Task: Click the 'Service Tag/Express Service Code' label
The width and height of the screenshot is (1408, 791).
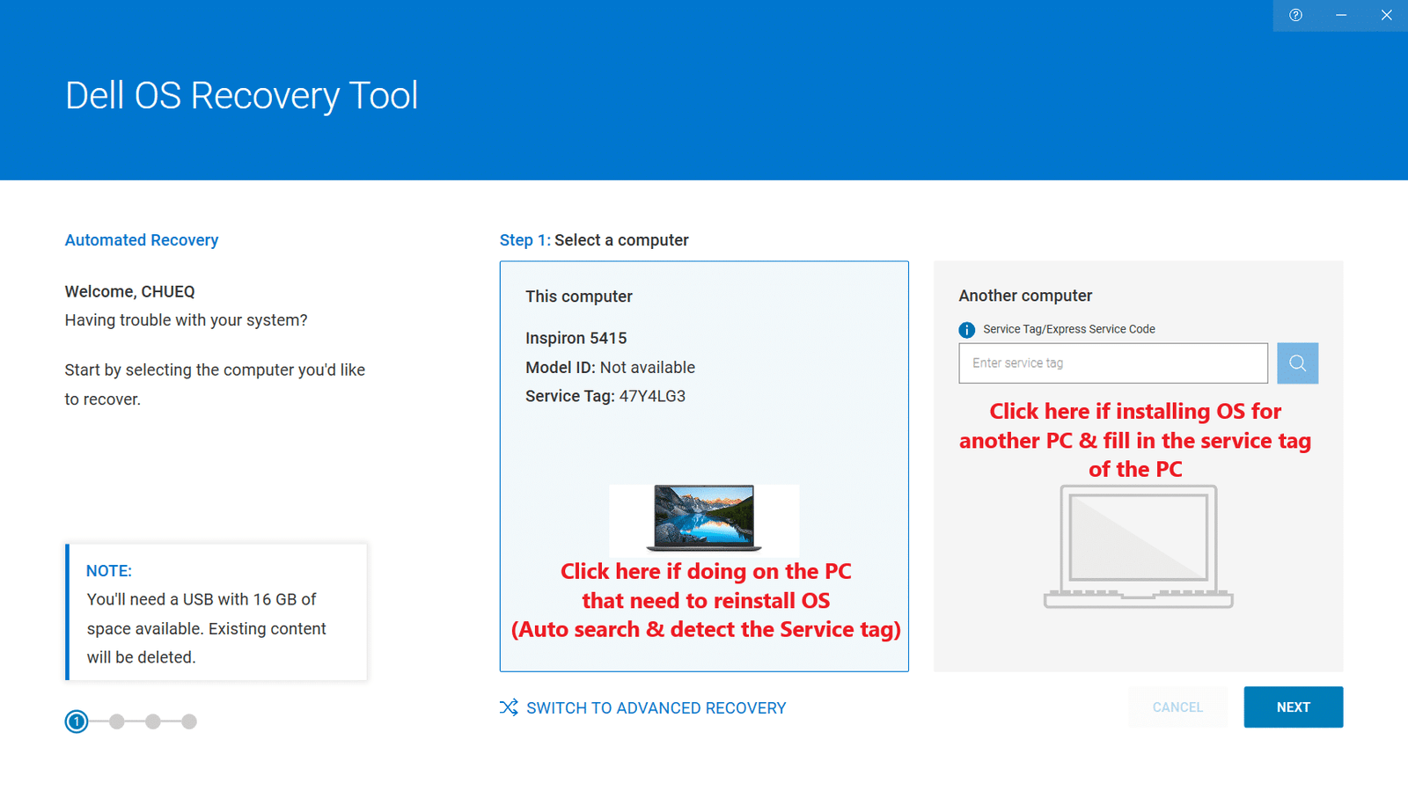Action: point(1069,329)
